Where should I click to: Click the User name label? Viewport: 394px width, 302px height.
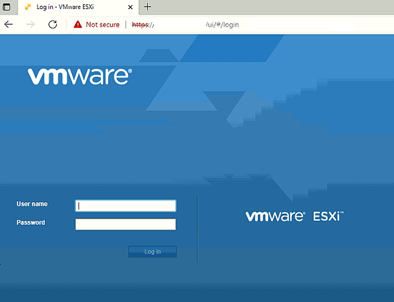click(32, 204)
